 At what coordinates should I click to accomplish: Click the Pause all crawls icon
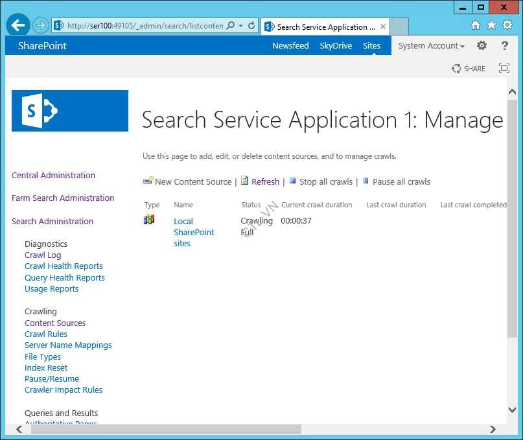click(366, 180)
